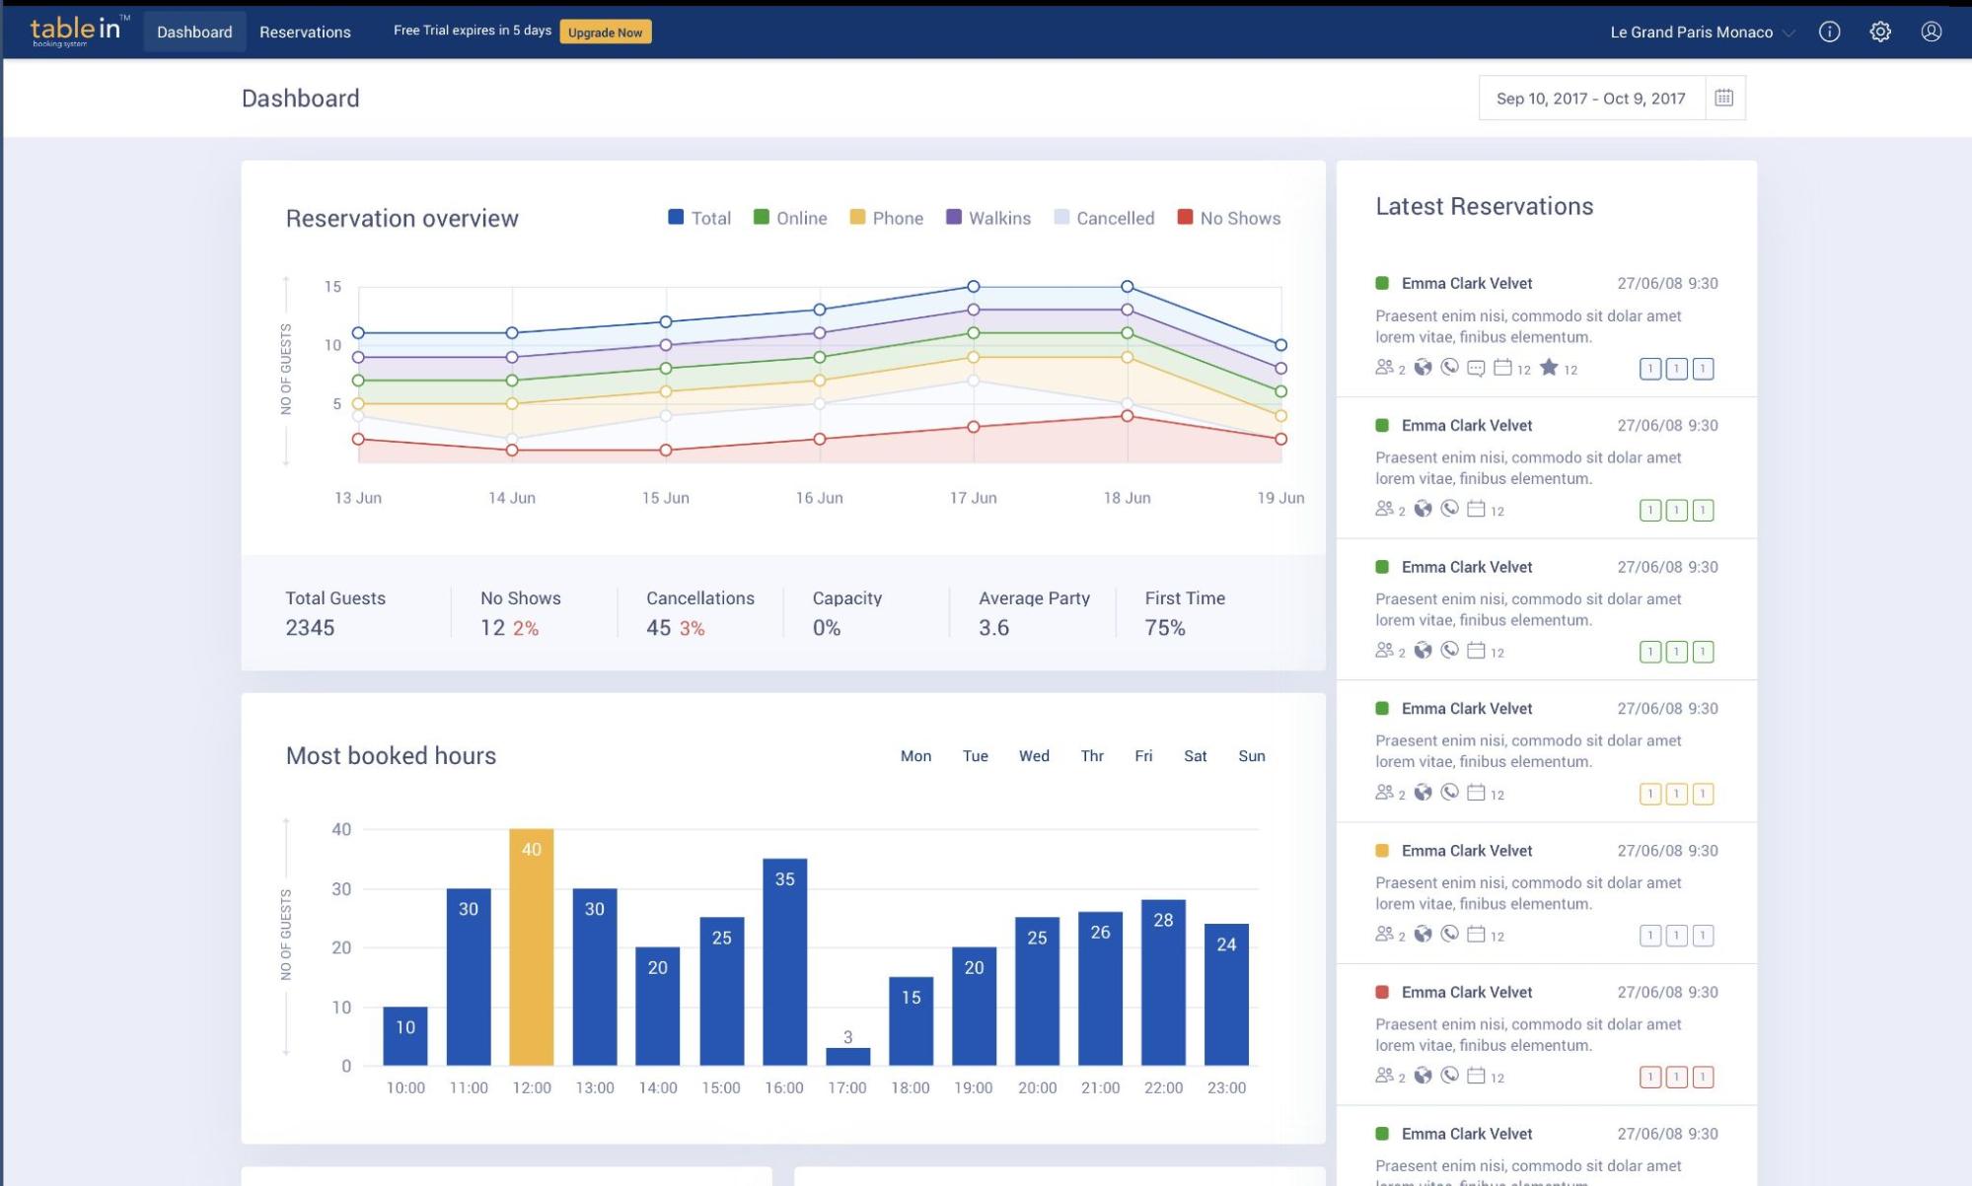Click the Dashboard tab in navigation
The image size is (1972, 1186).
pos(194,31)
